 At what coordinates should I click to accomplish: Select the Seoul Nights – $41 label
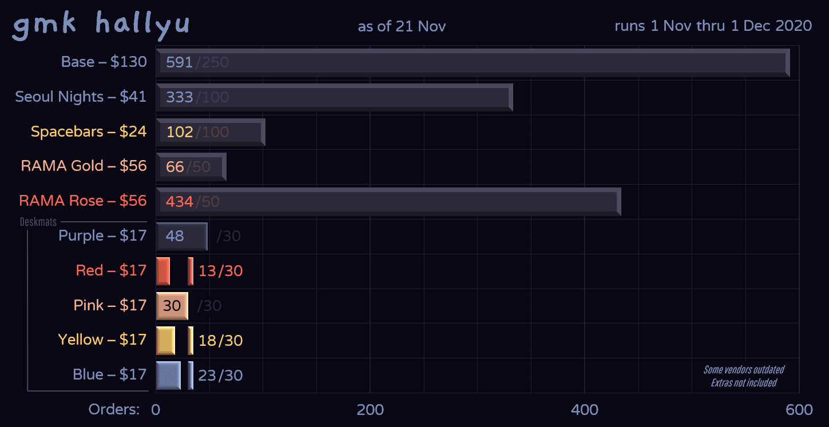click(x=81, y=97)
